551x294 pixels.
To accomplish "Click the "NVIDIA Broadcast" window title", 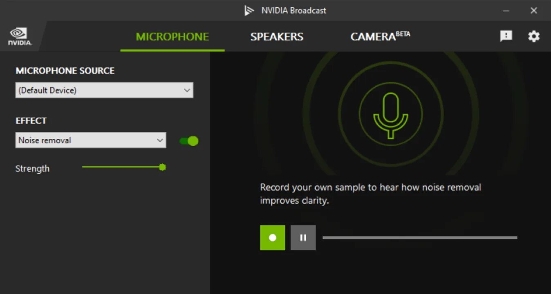I will (294, 11).
